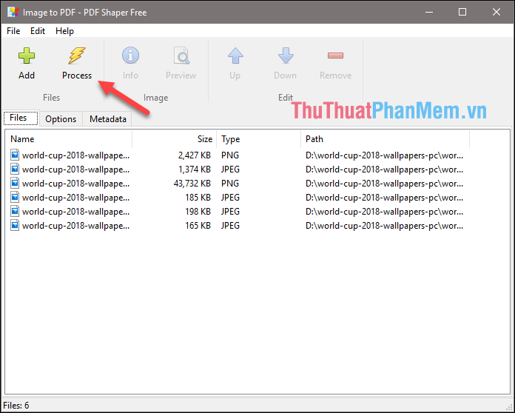
Task: Select file name in the 198 KB row
Action: pyautogui.click(x=76, y=212)
